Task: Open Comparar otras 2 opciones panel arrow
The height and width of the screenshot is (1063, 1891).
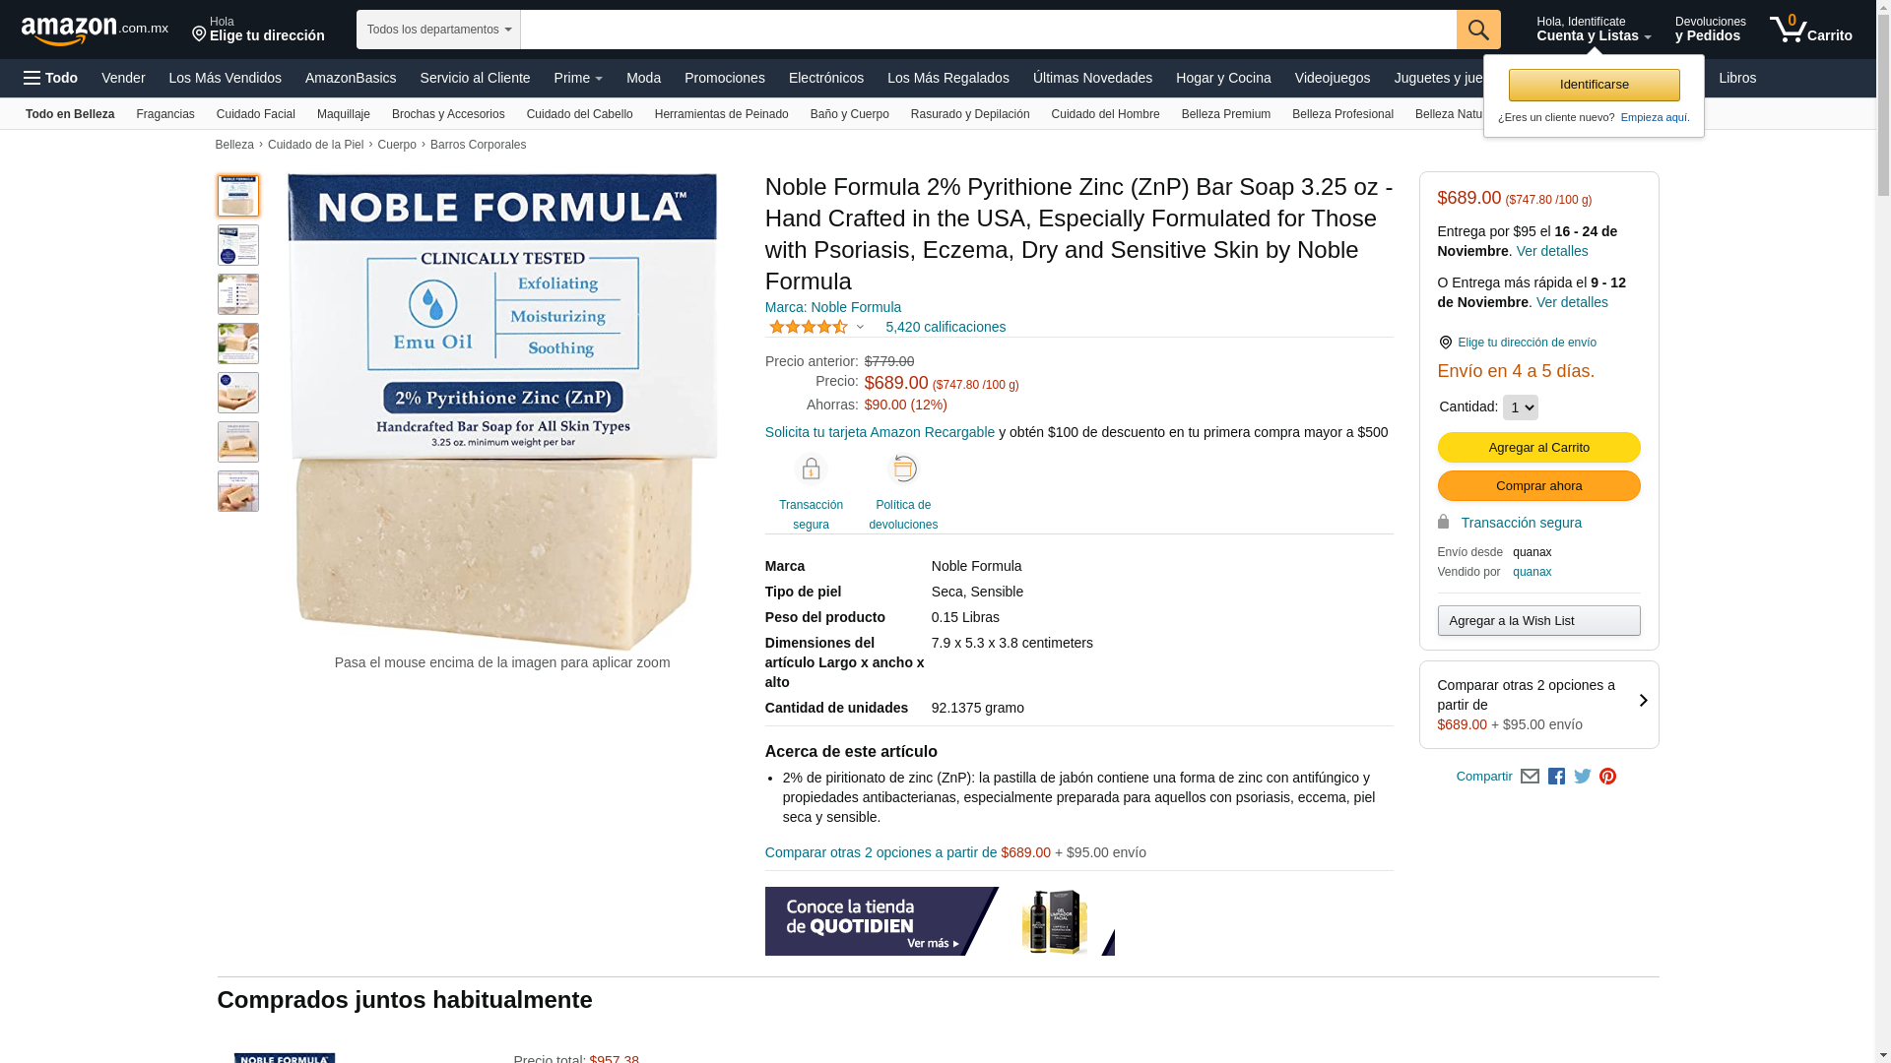Action: 1643,702
